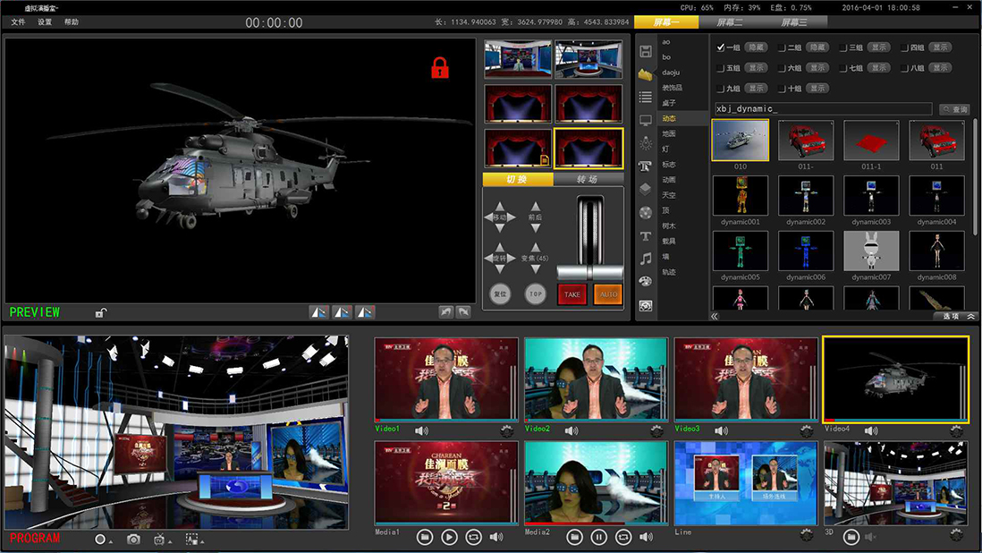Click the save icon in the resource sidebar
The width and height of the screenshot is (982, 553).
(x=646, y=51)
